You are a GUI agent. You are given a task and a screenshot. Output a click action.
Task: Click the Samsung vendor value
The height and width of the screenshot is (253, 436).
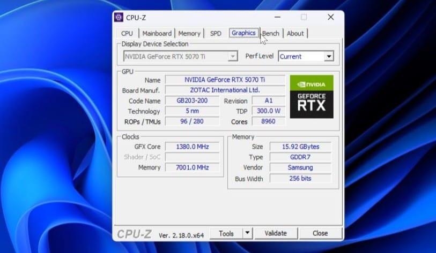point(300,167)
